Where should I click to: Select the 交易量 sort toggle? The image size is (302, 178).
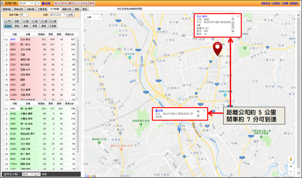tap(53, 26)
